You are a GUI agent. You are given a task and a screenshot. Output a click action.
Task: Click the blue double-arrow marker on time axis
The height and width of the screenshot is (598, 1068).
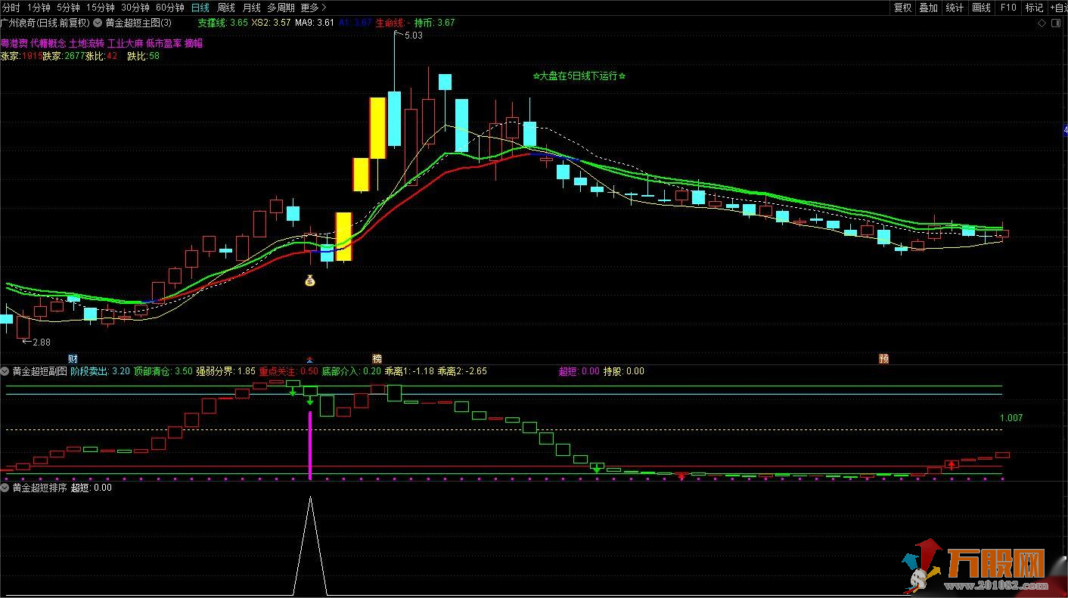point(309,359)
